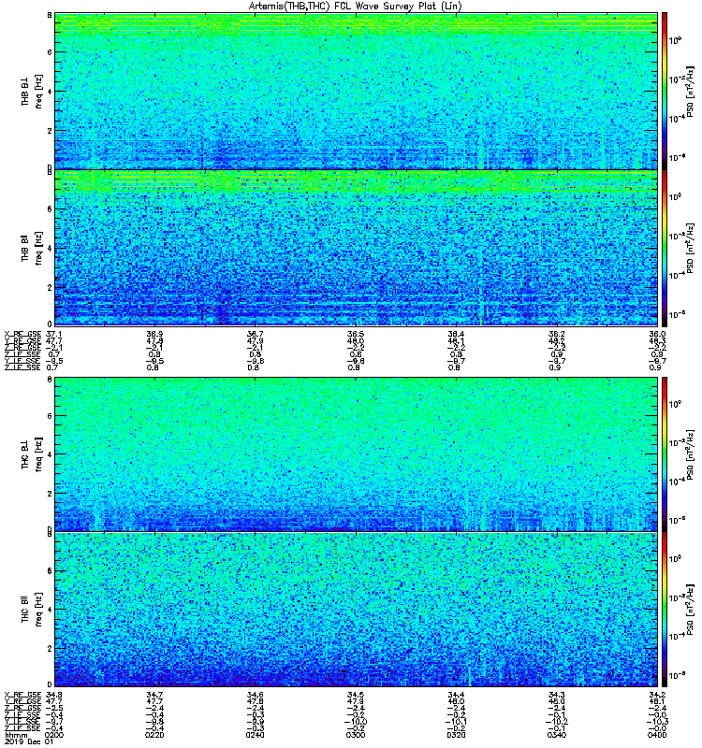Click the 2 Hz tick on THC B⊥ axis

pos(50,494)
